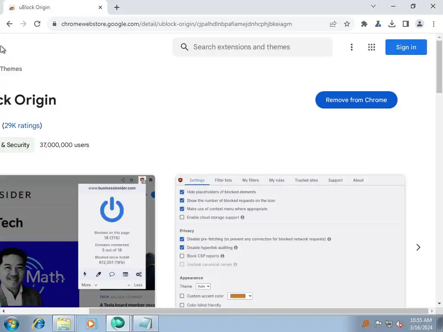Select the About tab
The width and height of the screenshot is (443, 332).
click(x=358, y=180)
